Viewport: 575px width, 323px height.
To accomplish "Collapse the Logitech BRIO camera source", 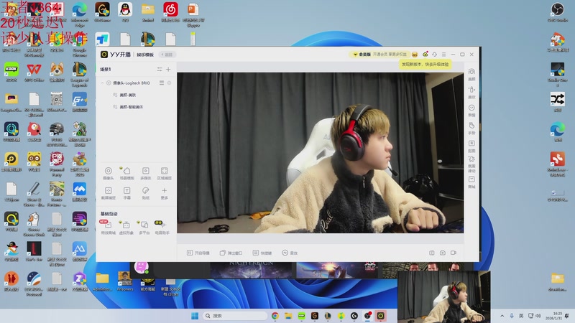I will point(102,83).
